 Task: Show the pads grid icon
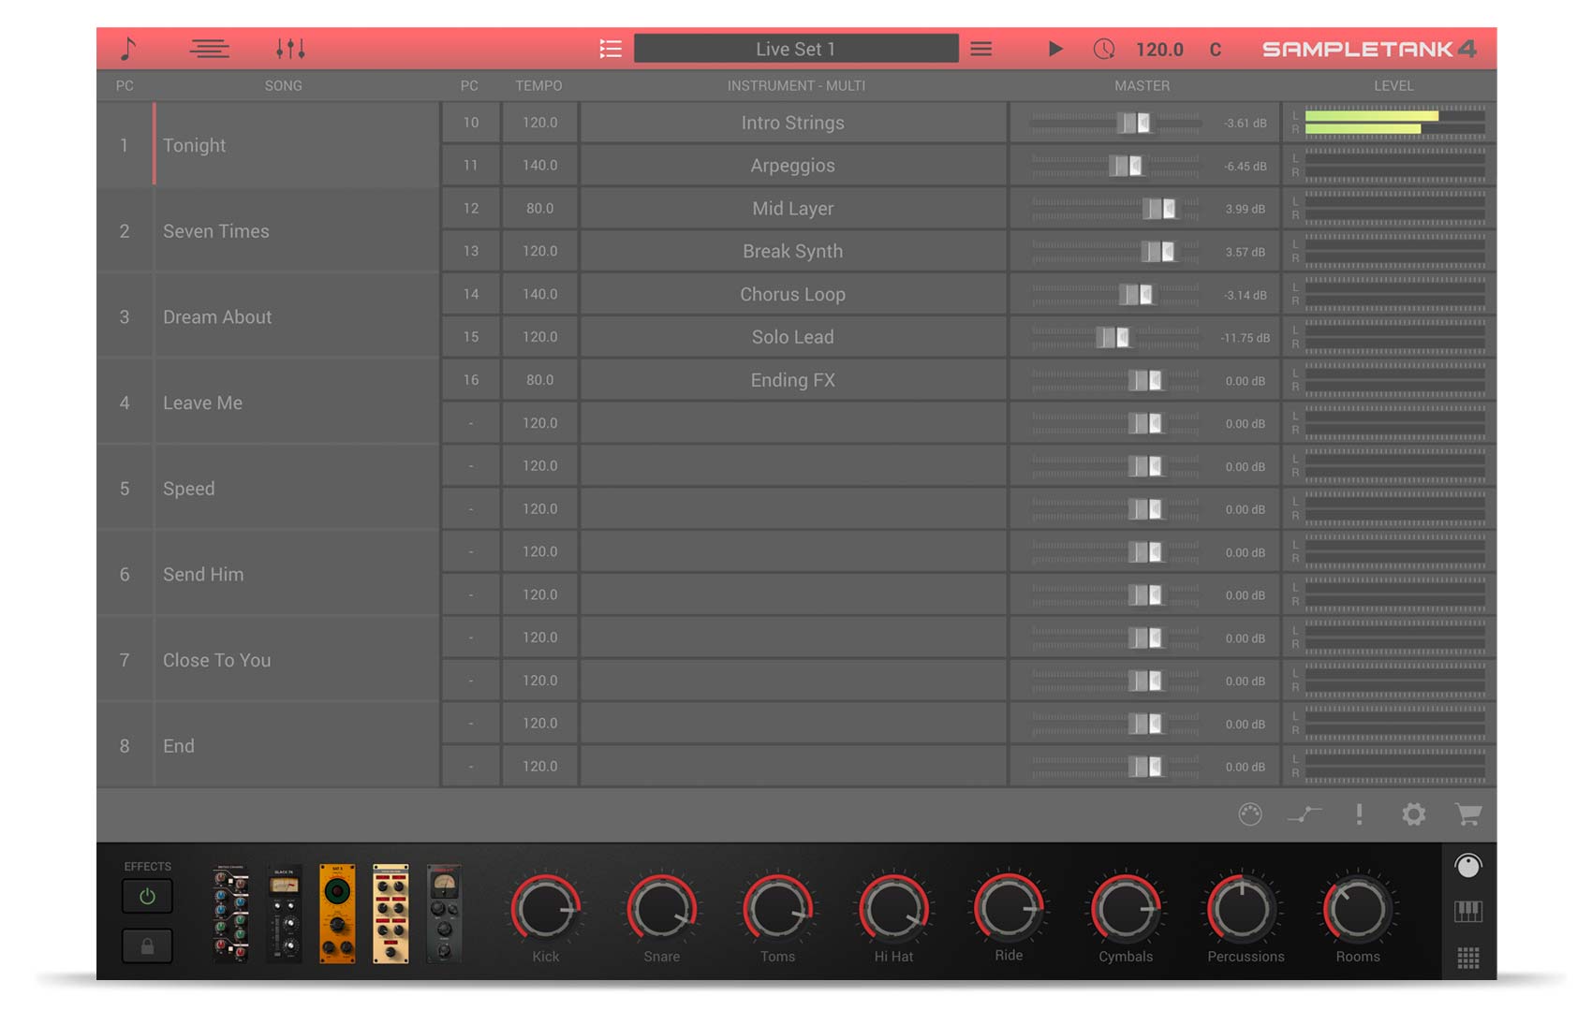point(1467,958)
